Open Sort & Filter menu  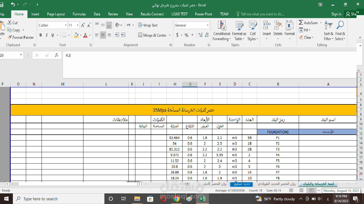point(329,31)
